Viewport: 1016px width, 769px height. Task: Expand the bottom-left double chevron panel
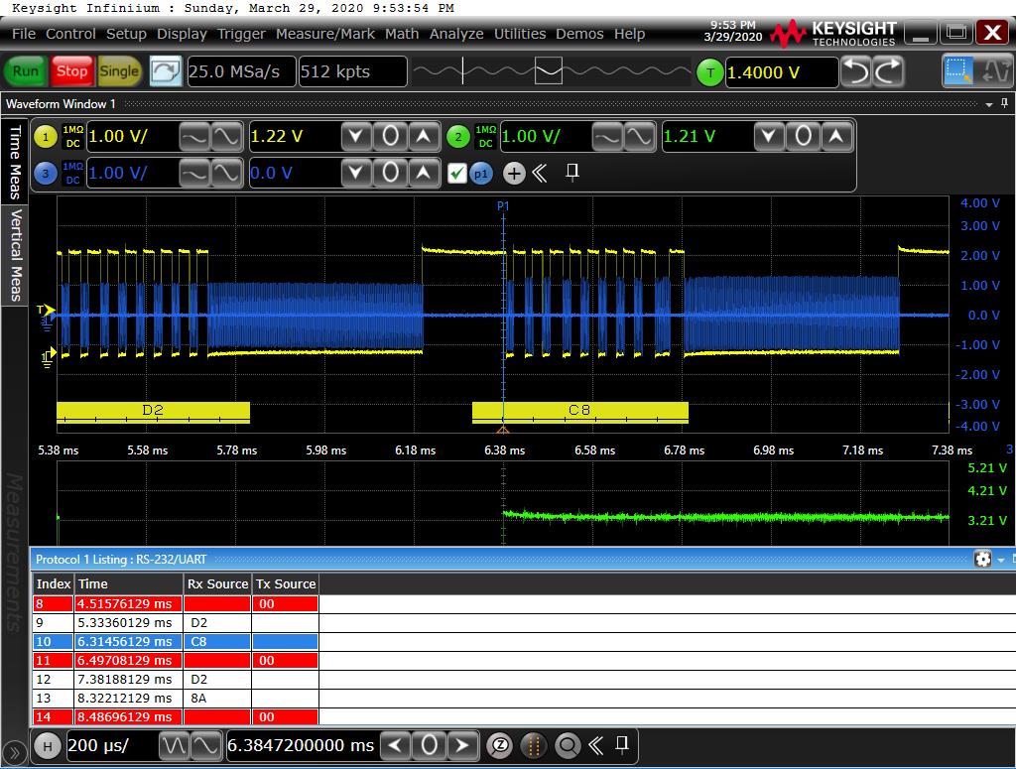pos(15,753)
